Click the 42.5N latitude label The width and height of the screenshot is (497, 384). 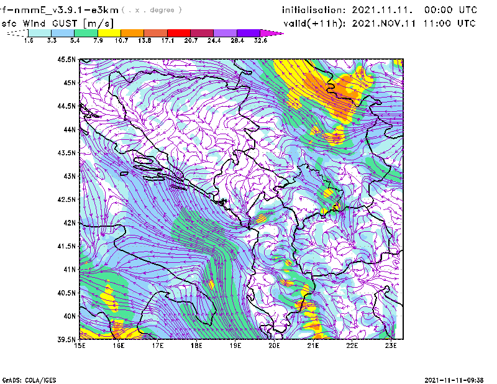pyautogui.click(x=66, y=199)
